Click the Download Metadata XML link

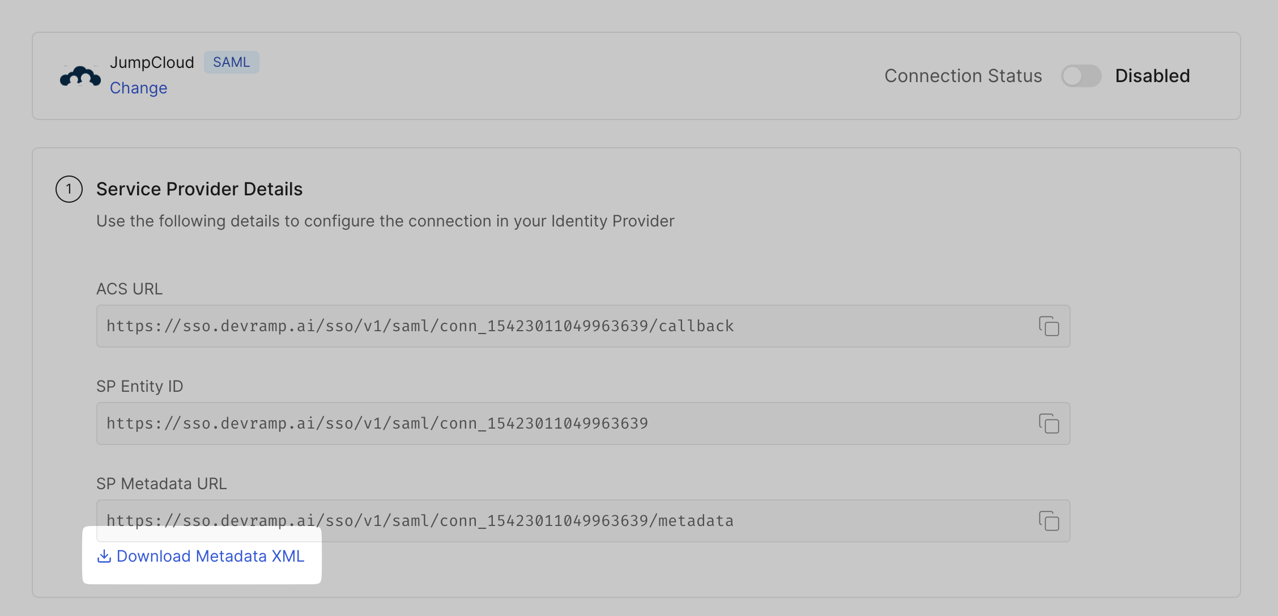click(210, 557)
